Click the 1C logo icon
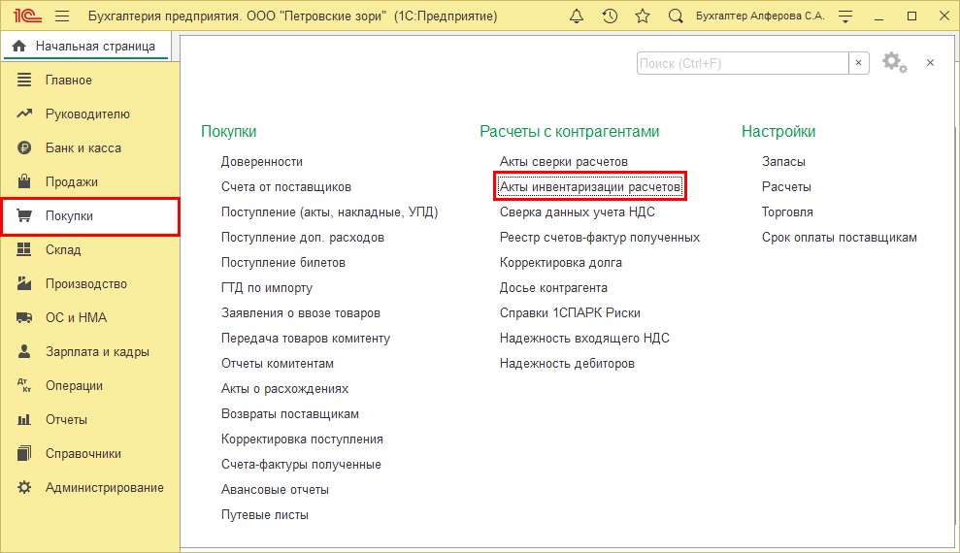This screenshot has height=553, width=960. pyautogui.click(x=27, y=16)
